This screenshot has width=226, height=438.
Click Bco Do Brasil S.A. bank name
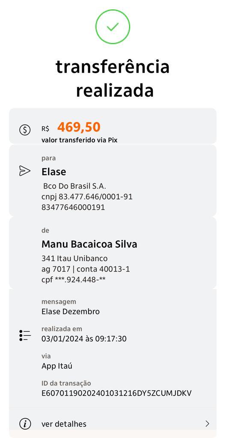(x=74, y=186)
